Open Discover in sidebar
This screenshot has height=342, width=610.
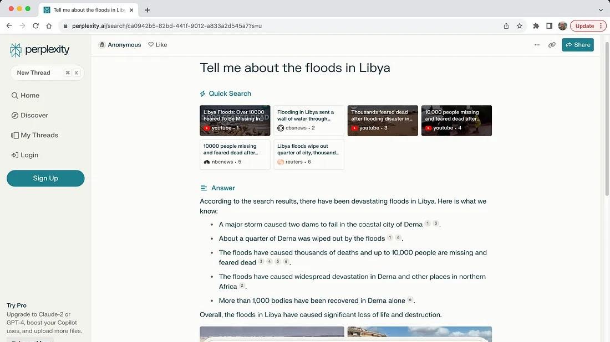coord(29,115)
